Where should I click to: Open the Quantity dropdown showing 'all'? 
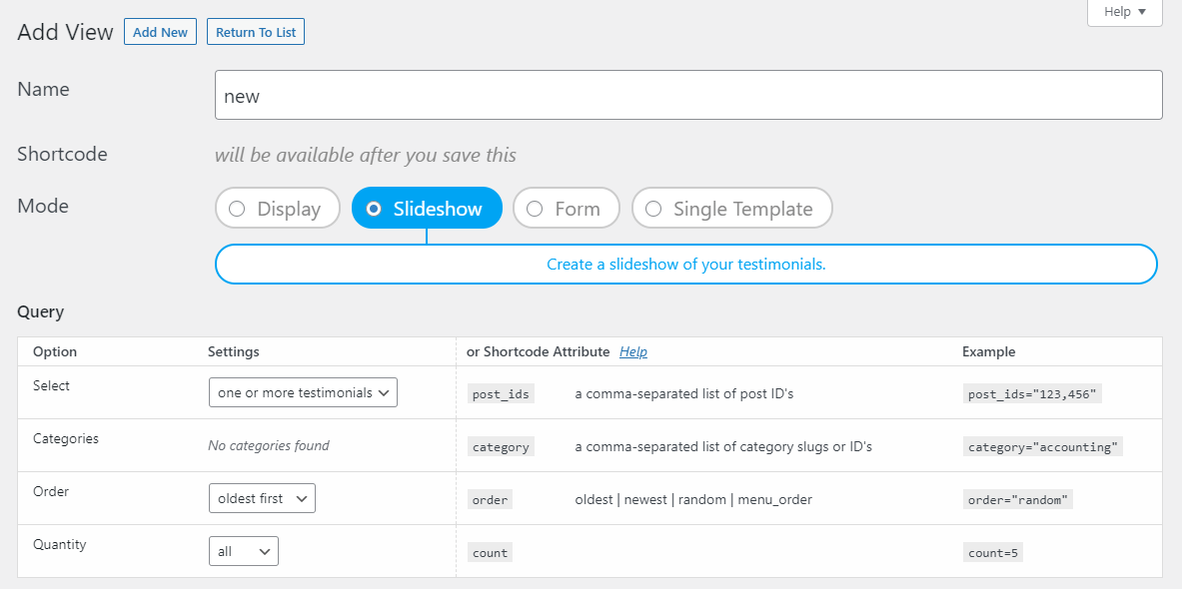(x=243, y=550)
